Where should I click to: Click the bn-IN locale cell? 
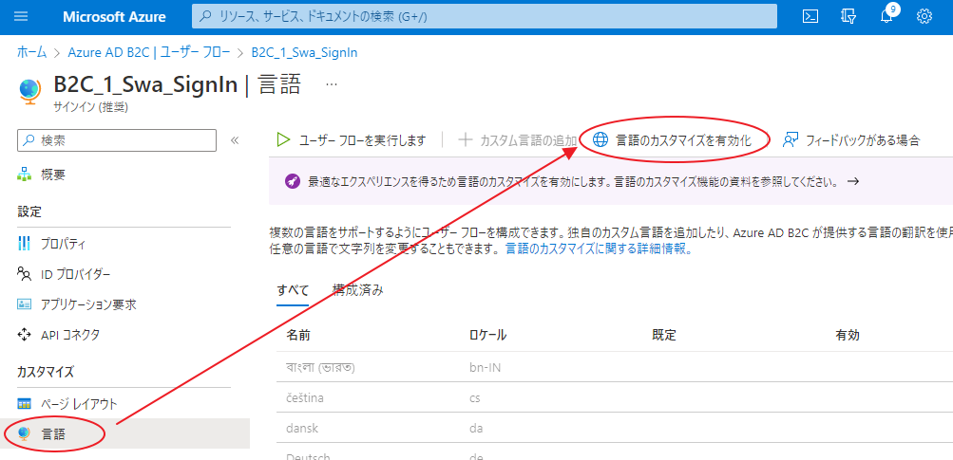point(485,367)
